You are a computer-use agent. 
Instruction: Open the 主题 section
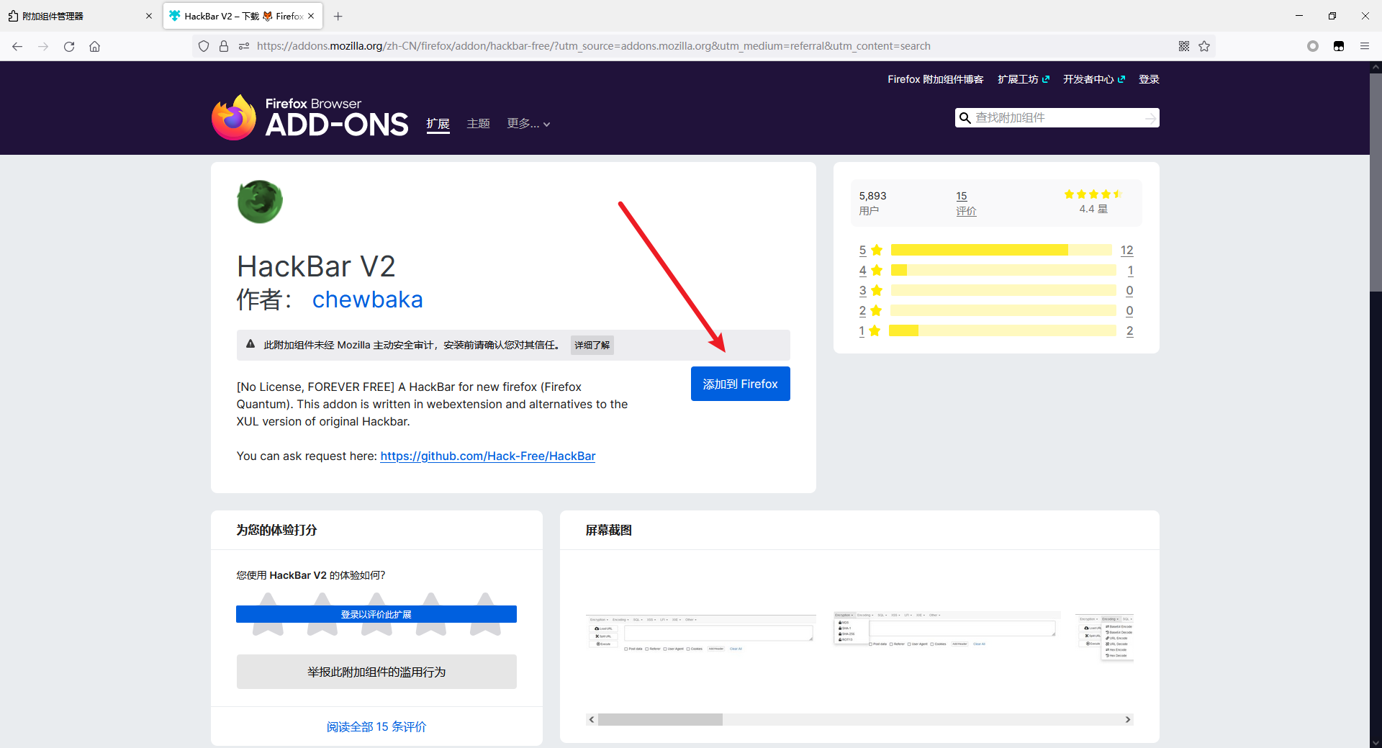pos(478,124)
